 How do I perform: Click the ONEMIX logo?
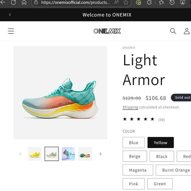(107, 31)
